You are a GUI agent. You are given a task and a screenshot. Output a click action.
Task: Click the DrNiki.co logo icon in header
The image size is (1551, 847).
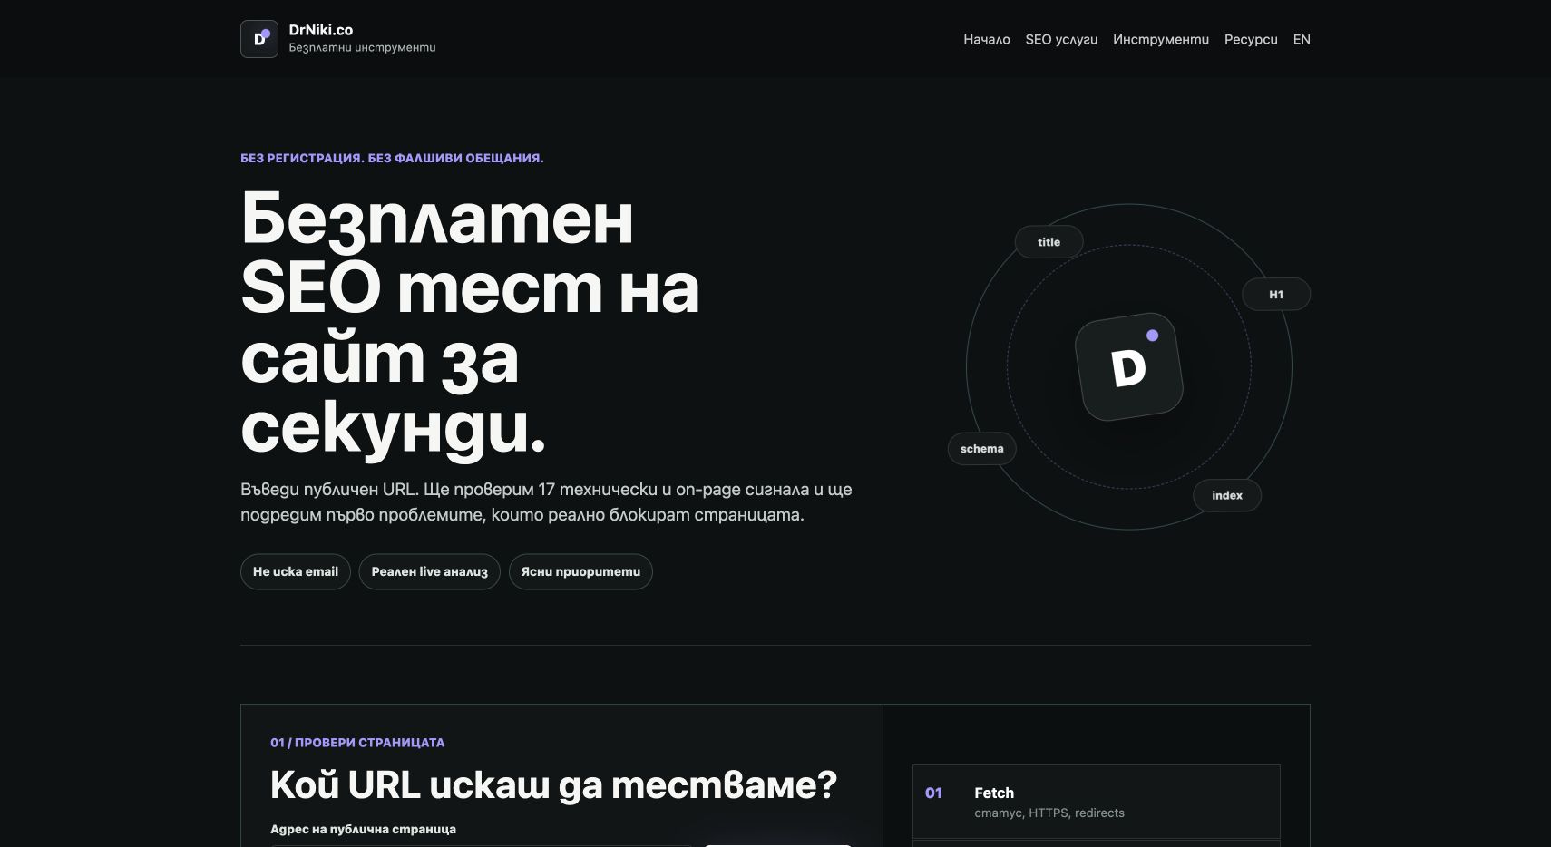coord(259,39)
